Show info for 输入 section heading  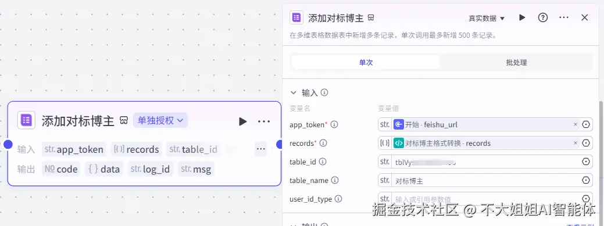(x=324, y=93)
